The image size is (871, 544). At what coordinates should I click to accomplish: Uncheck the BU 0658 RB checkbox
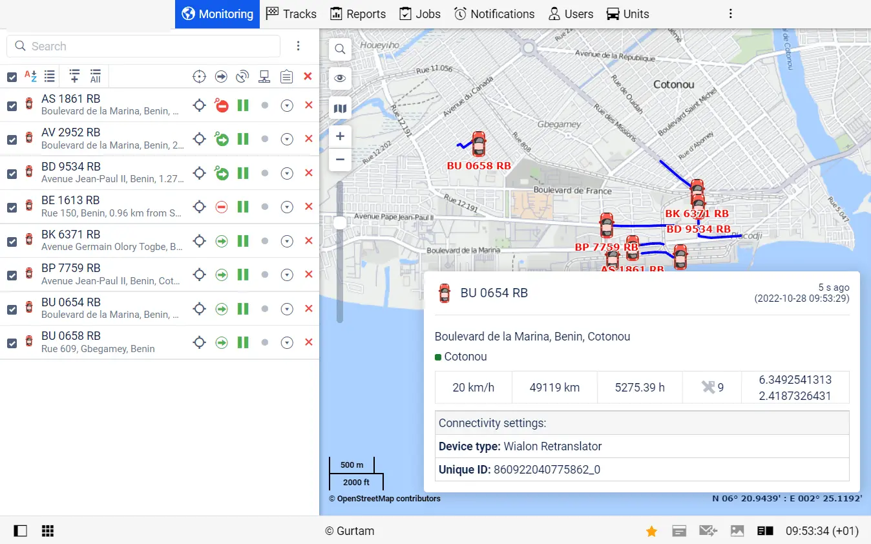pyautogui.click(x=12, y=343)
